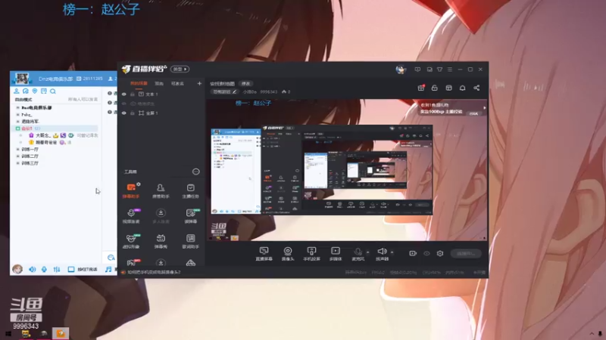Open the PK tool in toolbox
The image size is (606, 340).
coord(133,263)
